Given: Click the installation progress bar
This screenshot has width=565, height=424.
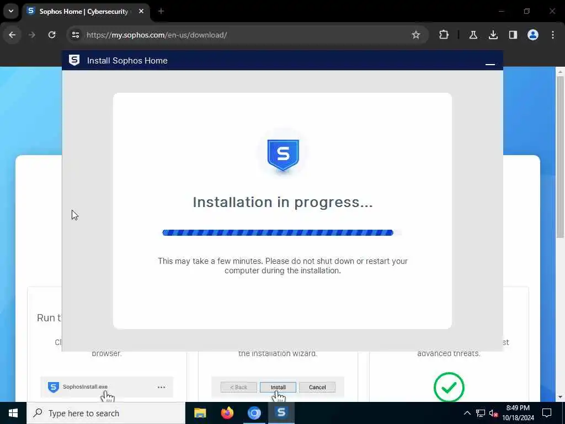Looking at the screenshot, I should pyautogui.click(x=282, y=233).
